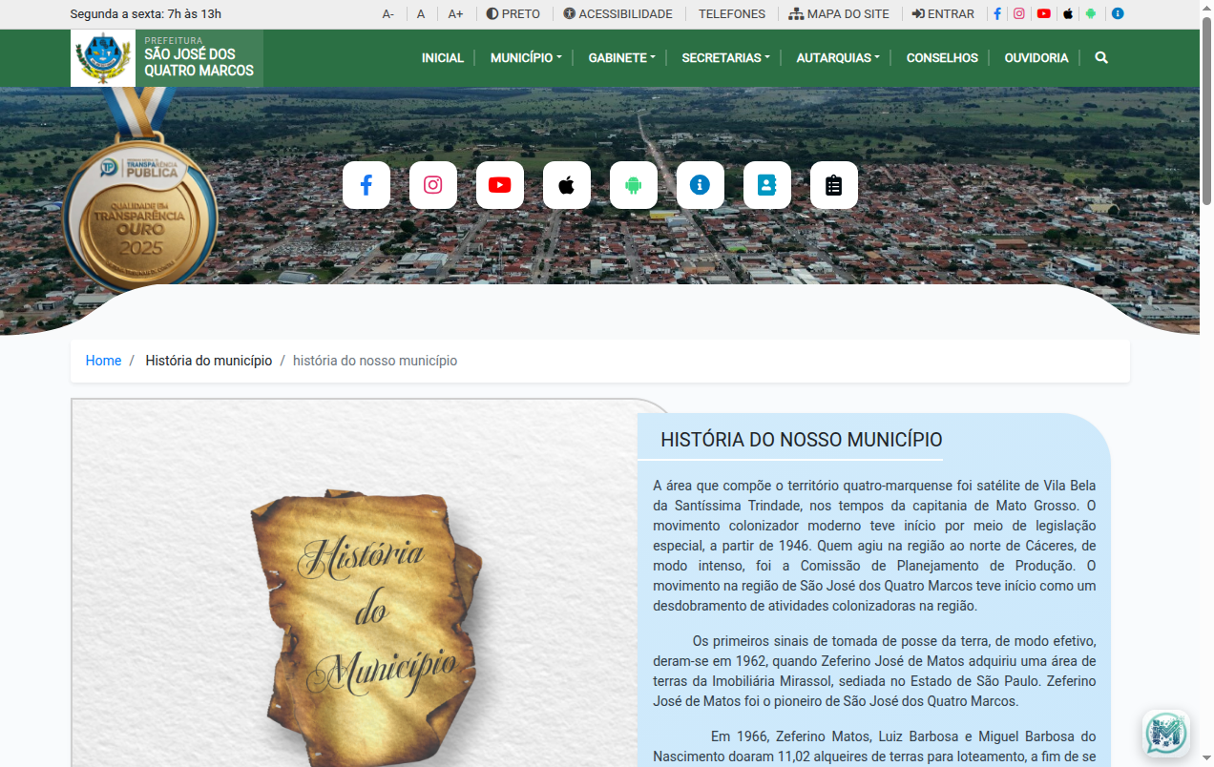Screen dimensions: 1214x767
Task: Click the large Apple button on banner
Action: pos(567,185)
